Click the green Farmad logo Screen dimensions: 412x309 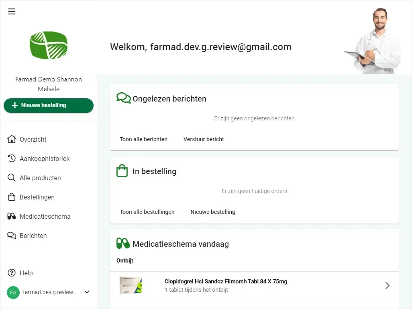point(49,45)
